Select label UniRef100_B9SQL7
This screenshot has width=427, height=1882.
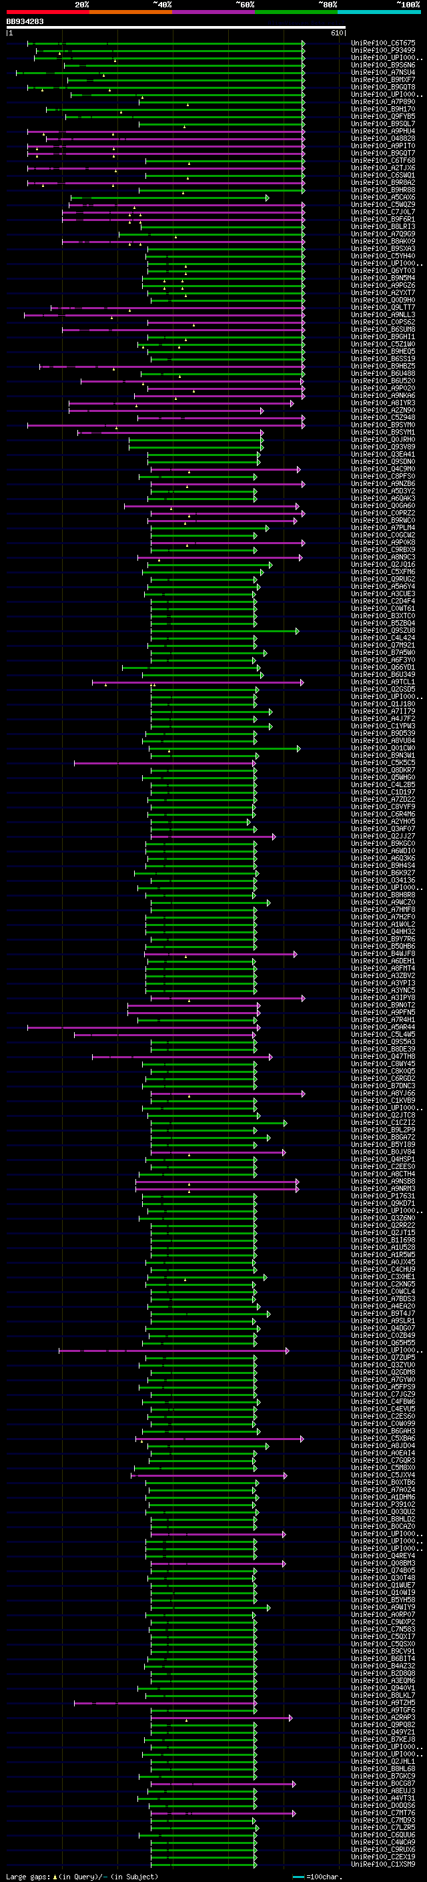(x=383, y=124)
